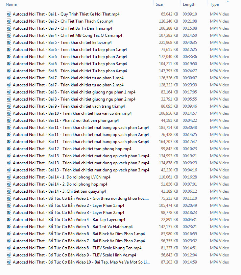Click length value 00:04:22
The width and height of the screenshot is (241, 275).
(190, 120)
